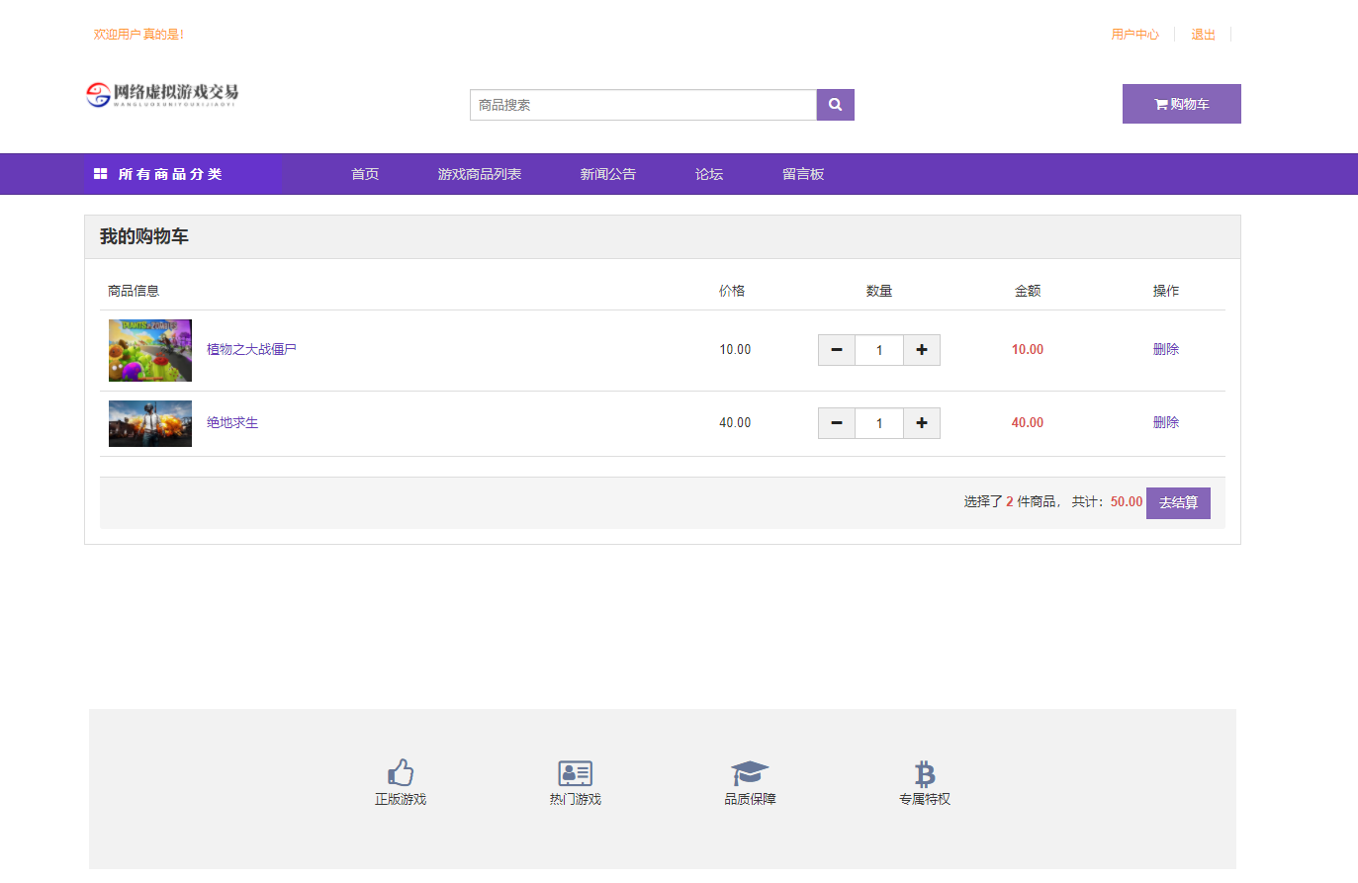
Task: Click the ID card 热门游戏 icon
Action: pyautogui.click(x=575, y=772)
